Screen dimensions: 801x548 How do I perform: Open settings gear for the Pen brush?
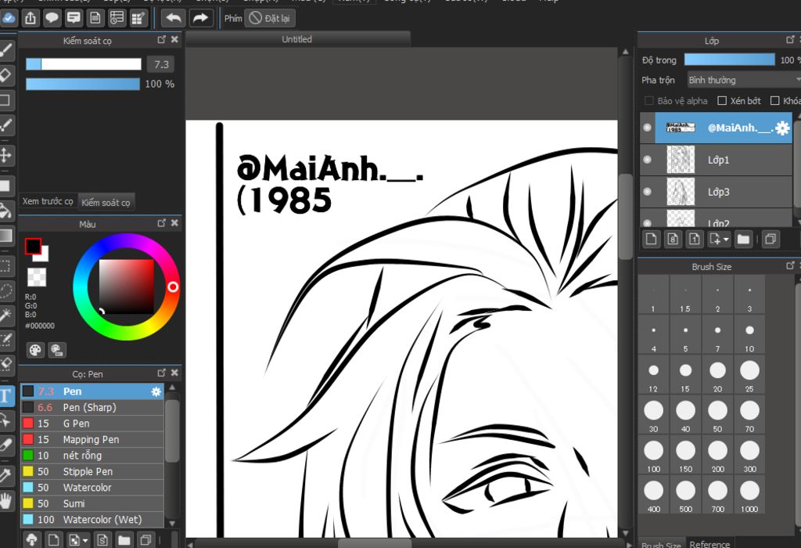tap(156, 391)
